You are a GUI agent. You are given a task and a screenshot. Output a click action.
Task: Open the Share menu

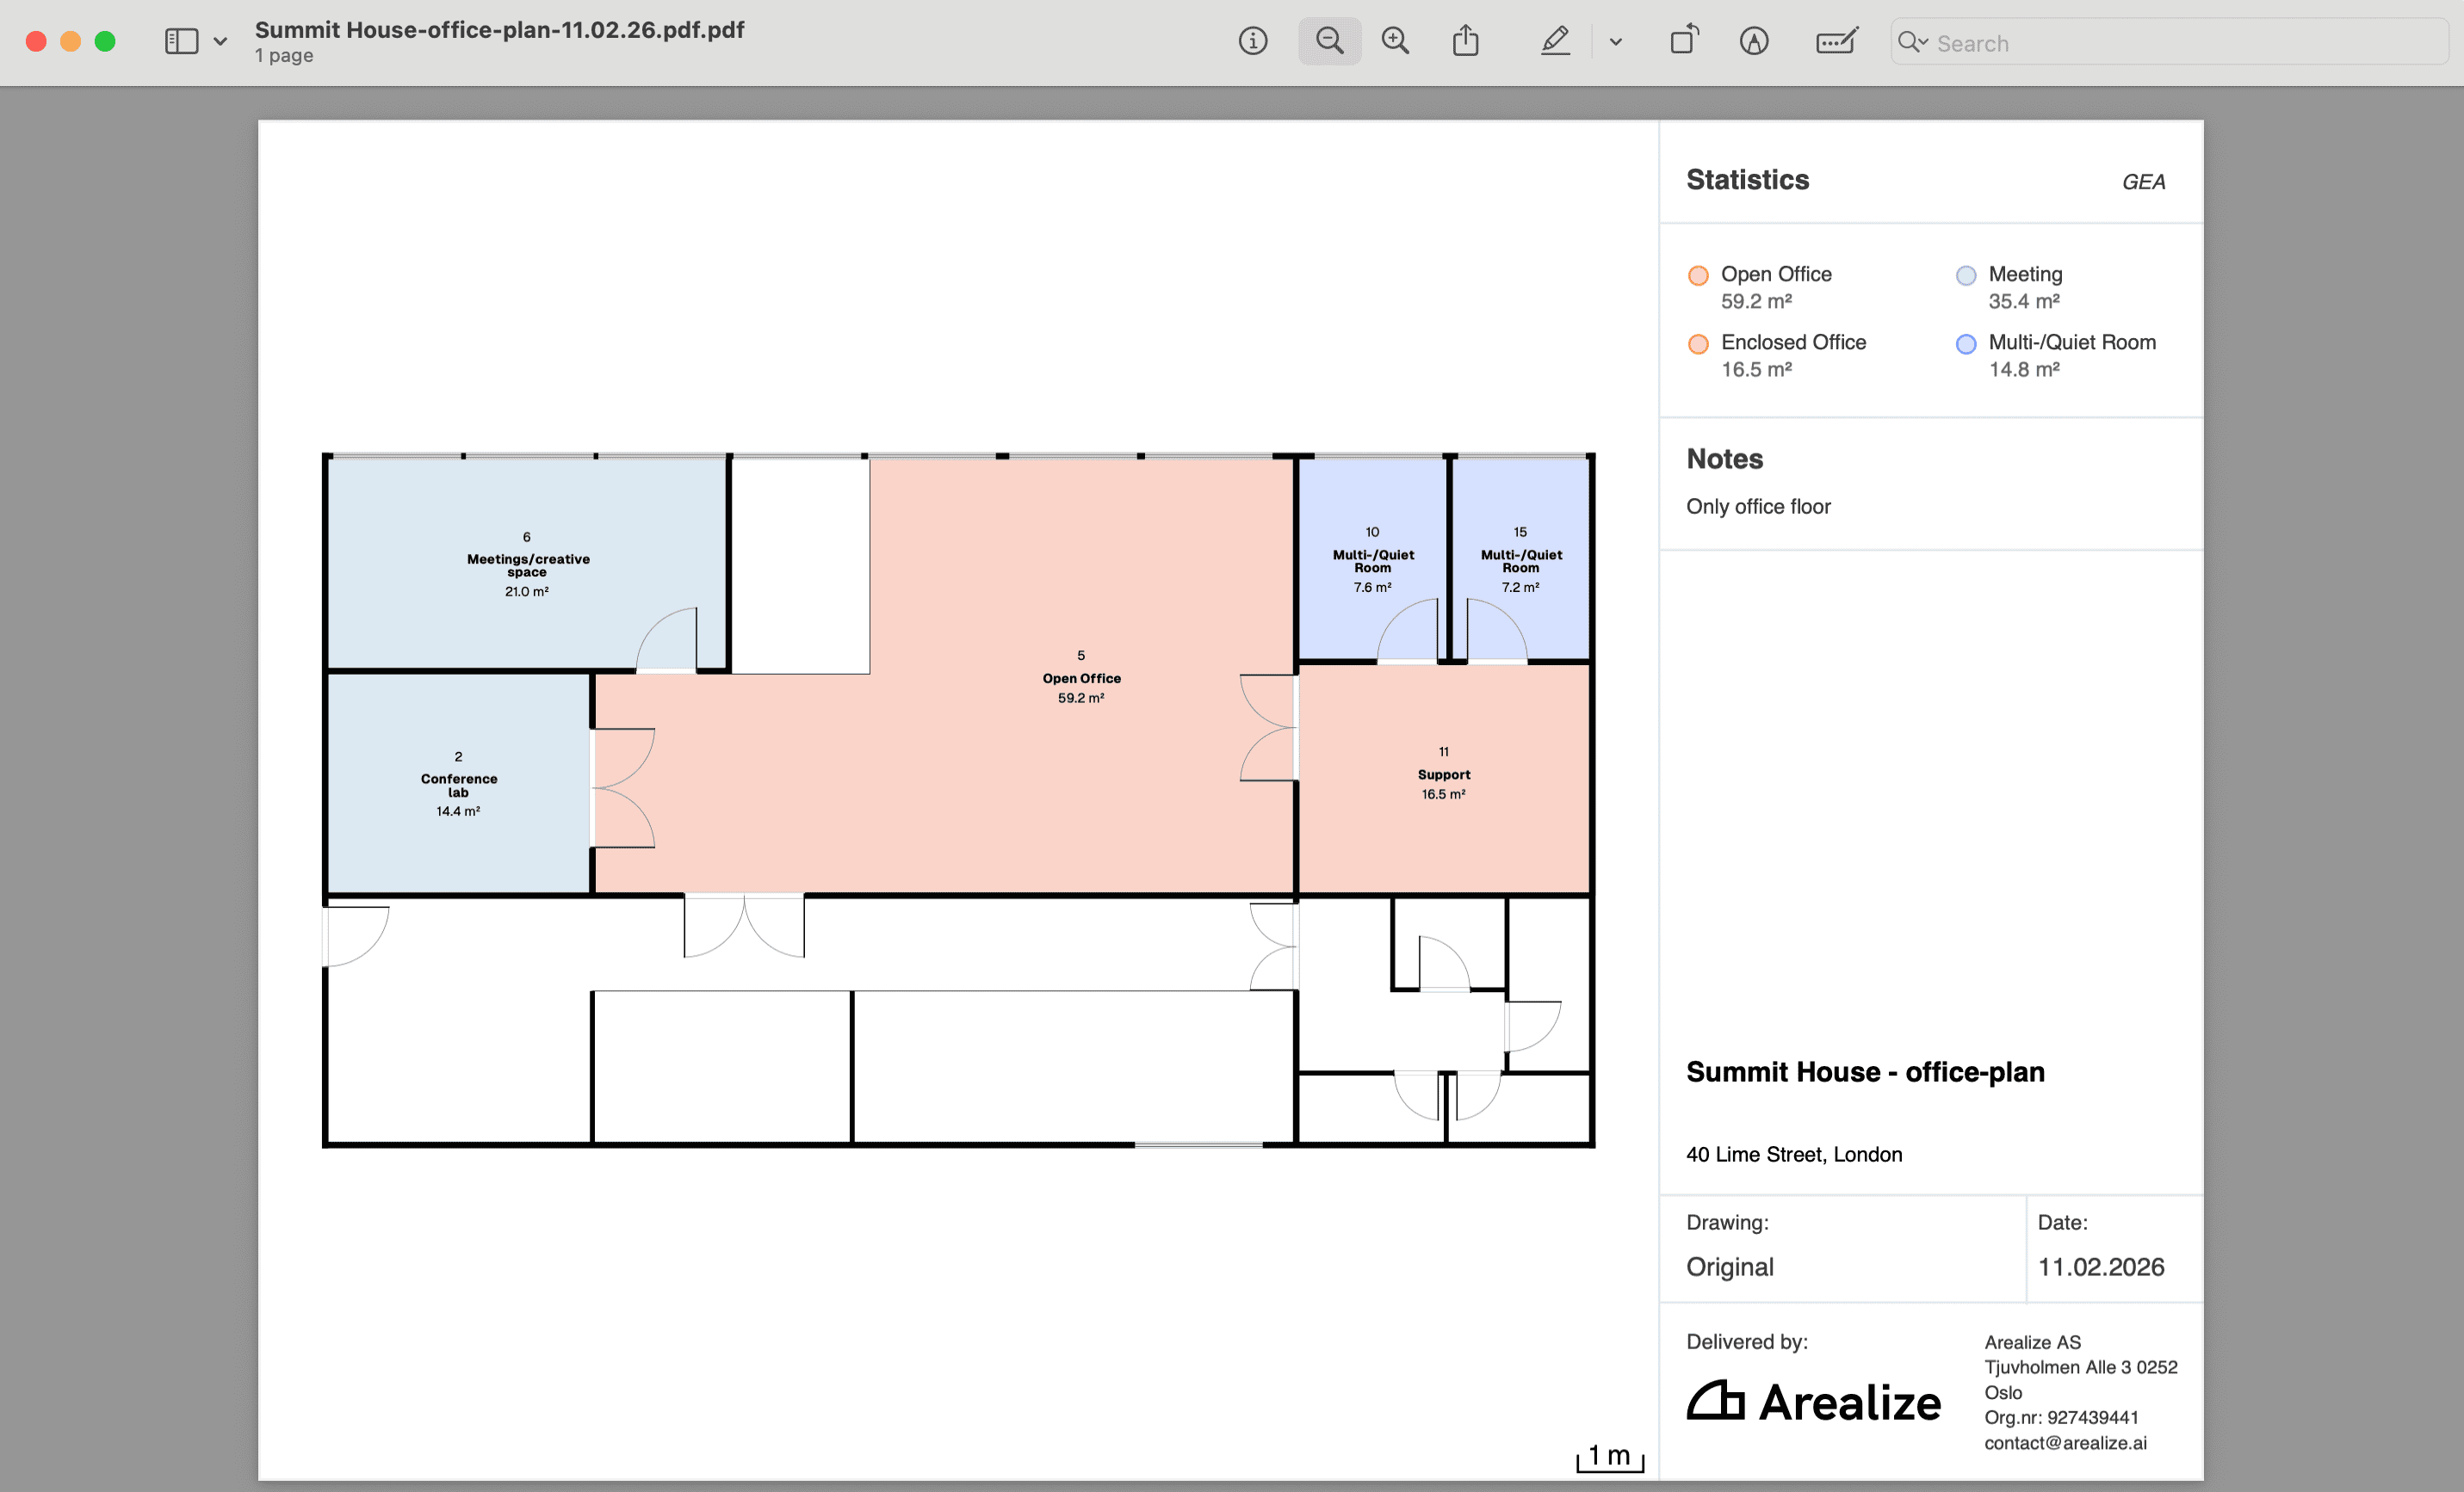pyautogui.click(x=1465, y=40)
